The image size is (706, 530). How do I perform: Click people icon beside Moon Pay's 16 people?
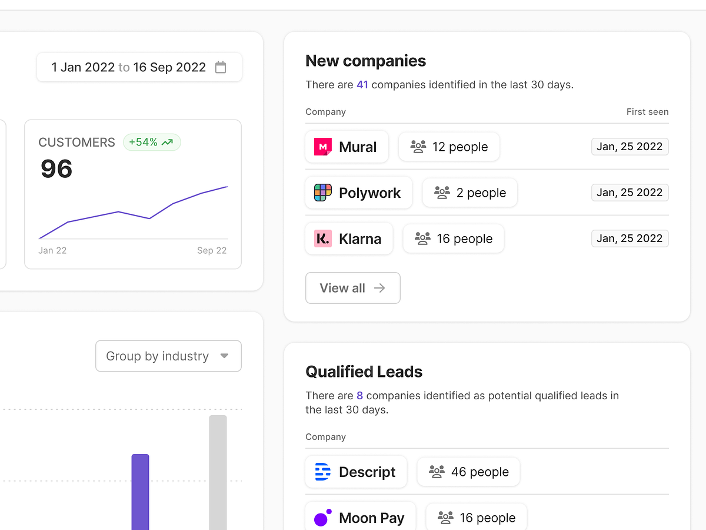pyautogui.click(x=445, y=518)
